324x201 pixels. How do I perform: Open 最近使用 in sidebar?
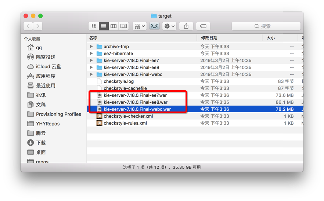point(46,85)
